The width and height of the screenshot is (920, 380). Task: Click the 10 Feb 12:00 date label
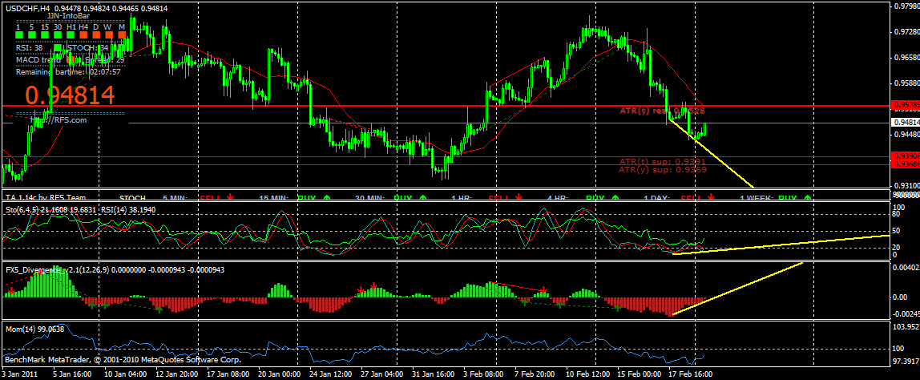(x=588, y=374)
